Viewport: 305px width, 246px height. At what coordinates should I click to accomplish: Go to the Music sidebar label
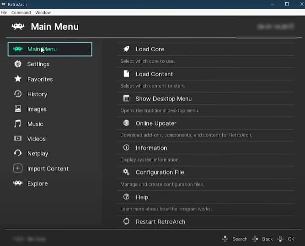[35, 124]
